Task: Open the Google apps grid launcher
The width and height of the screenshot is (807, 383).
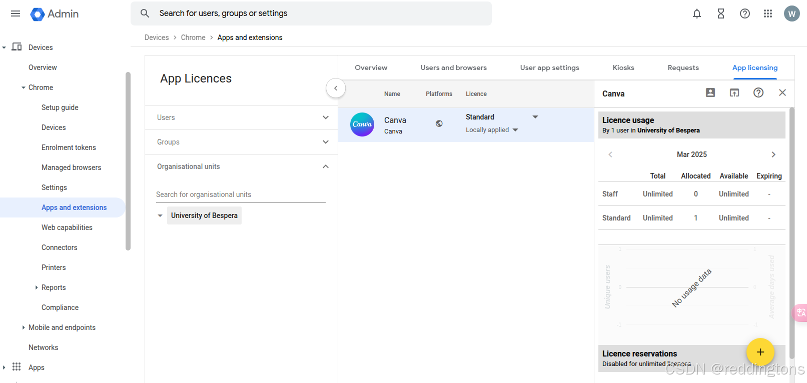Action: click(x=768, y=13)
